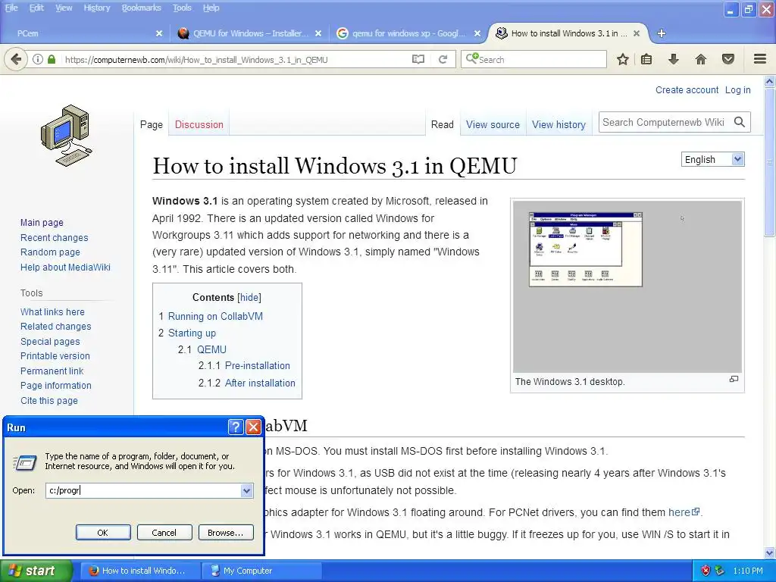
Task: Enlarge the Windows 3.1 desktop thumbnail icon
Action: [734, 379]
